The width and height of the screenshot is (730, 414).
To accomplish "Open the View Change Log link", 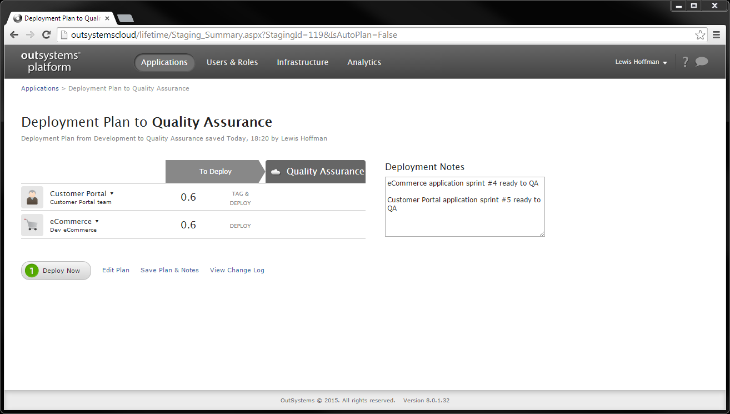I will click(x=237, y=270).
